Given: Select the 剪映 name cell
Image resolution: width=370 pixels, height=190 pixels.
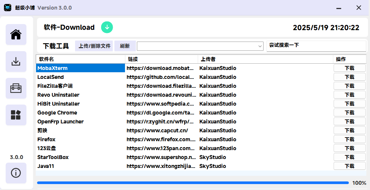Looking at the screenshot, I should [80, 130].
